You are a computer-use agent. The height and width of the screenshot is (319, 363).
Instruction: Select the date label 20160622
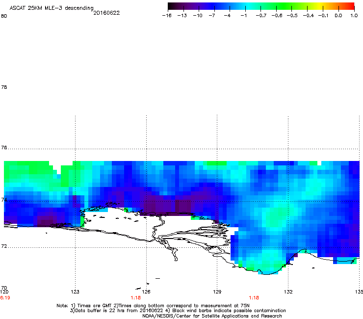106,13
